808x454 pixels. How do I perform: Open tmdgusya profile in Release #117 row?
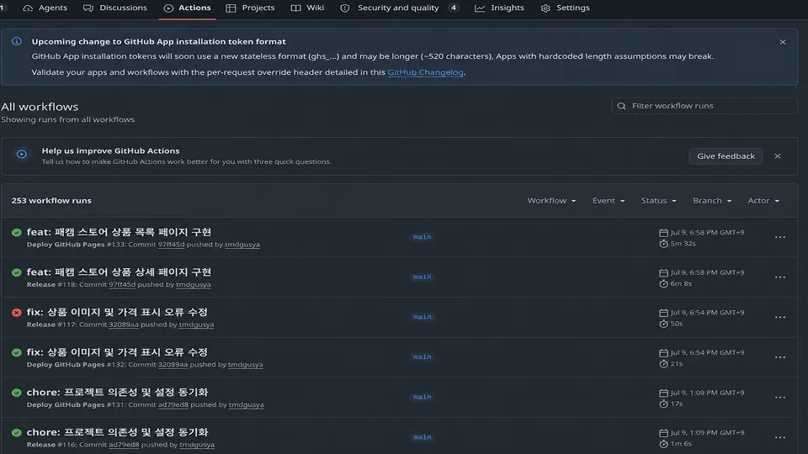click(196, 325)
